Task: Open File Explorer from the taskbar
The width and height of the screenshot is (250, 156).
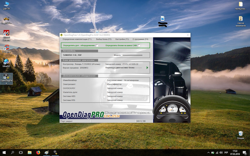Action: (29, 153)
